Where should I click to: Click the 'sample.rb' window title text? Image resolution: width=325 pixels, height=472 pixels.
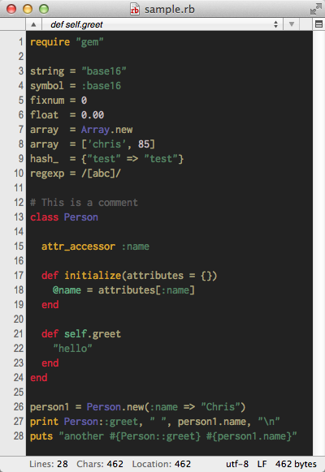[x=170, y=10]
